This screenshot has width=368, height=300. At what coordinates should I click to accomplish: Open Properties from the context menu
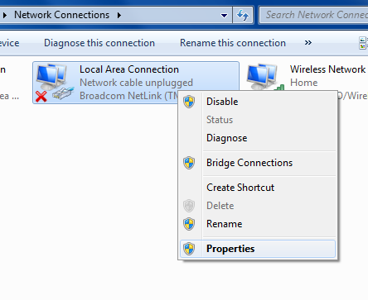pos(257,249)
